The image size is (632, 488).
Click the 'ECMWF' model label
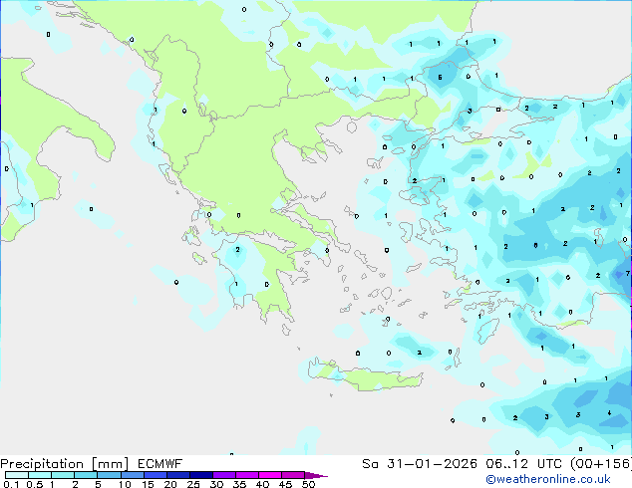160,464
